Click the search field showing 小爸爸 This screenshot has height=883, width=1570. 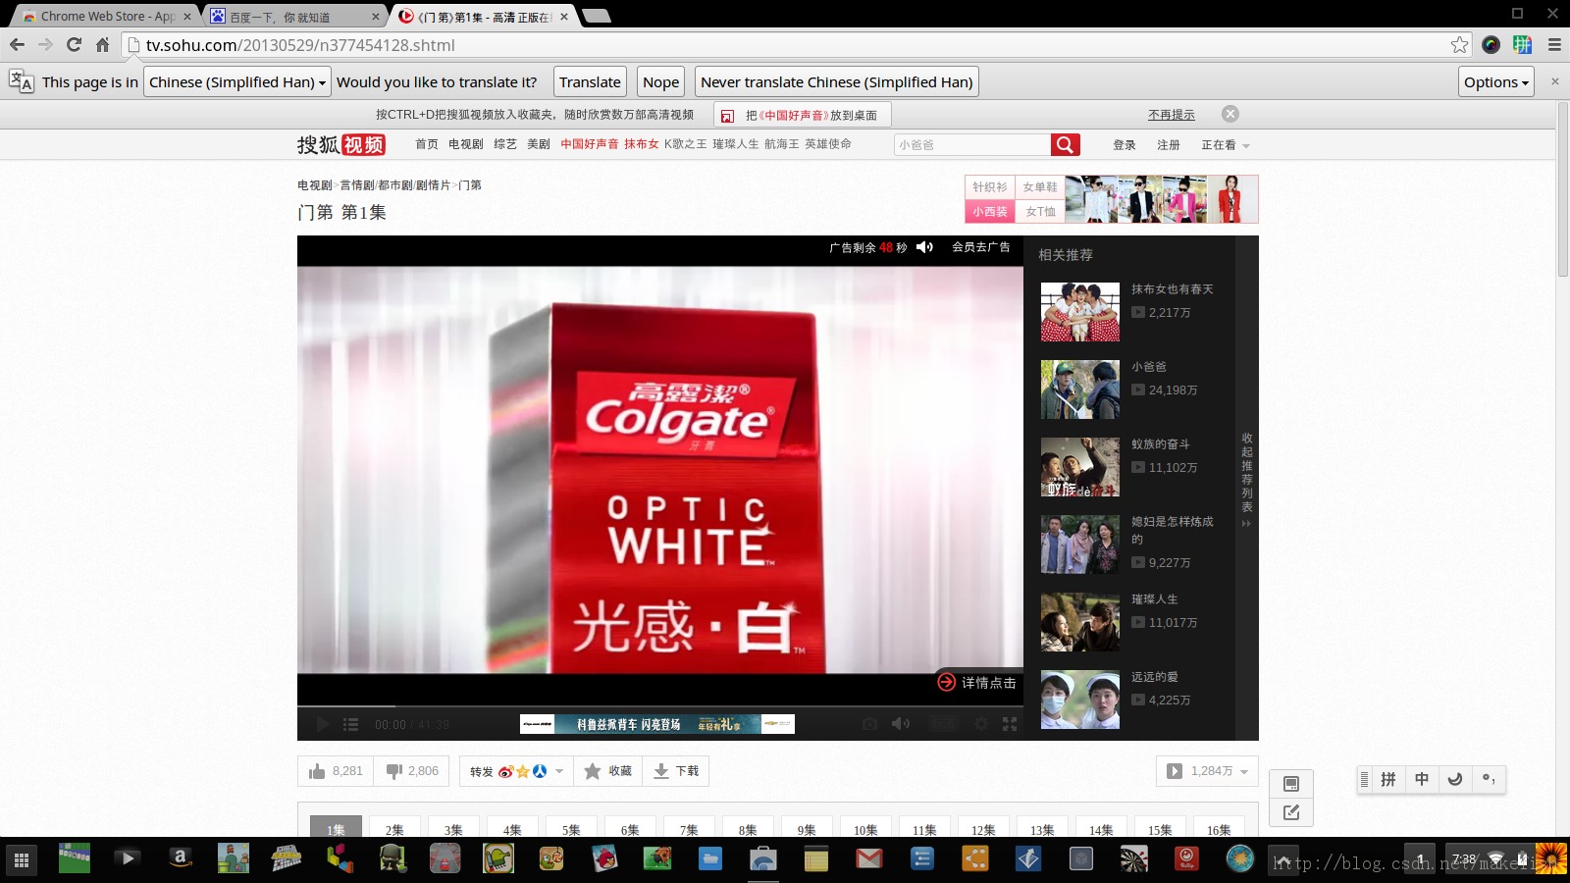coord(971,145)
